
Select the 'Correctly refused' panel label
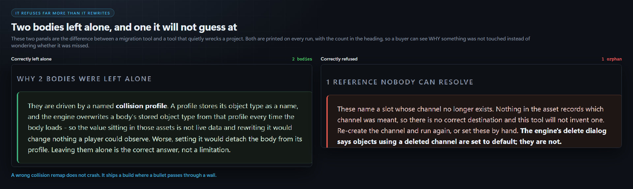click(339, 59)
